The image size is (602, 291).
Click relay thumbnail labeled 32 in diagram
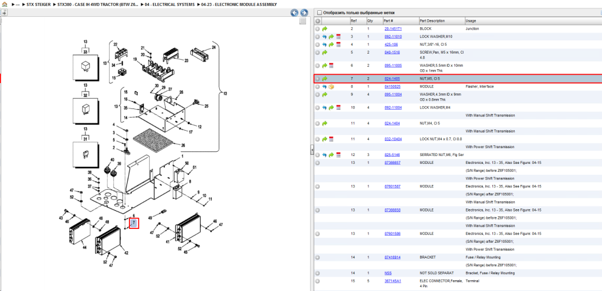point(86,110)
